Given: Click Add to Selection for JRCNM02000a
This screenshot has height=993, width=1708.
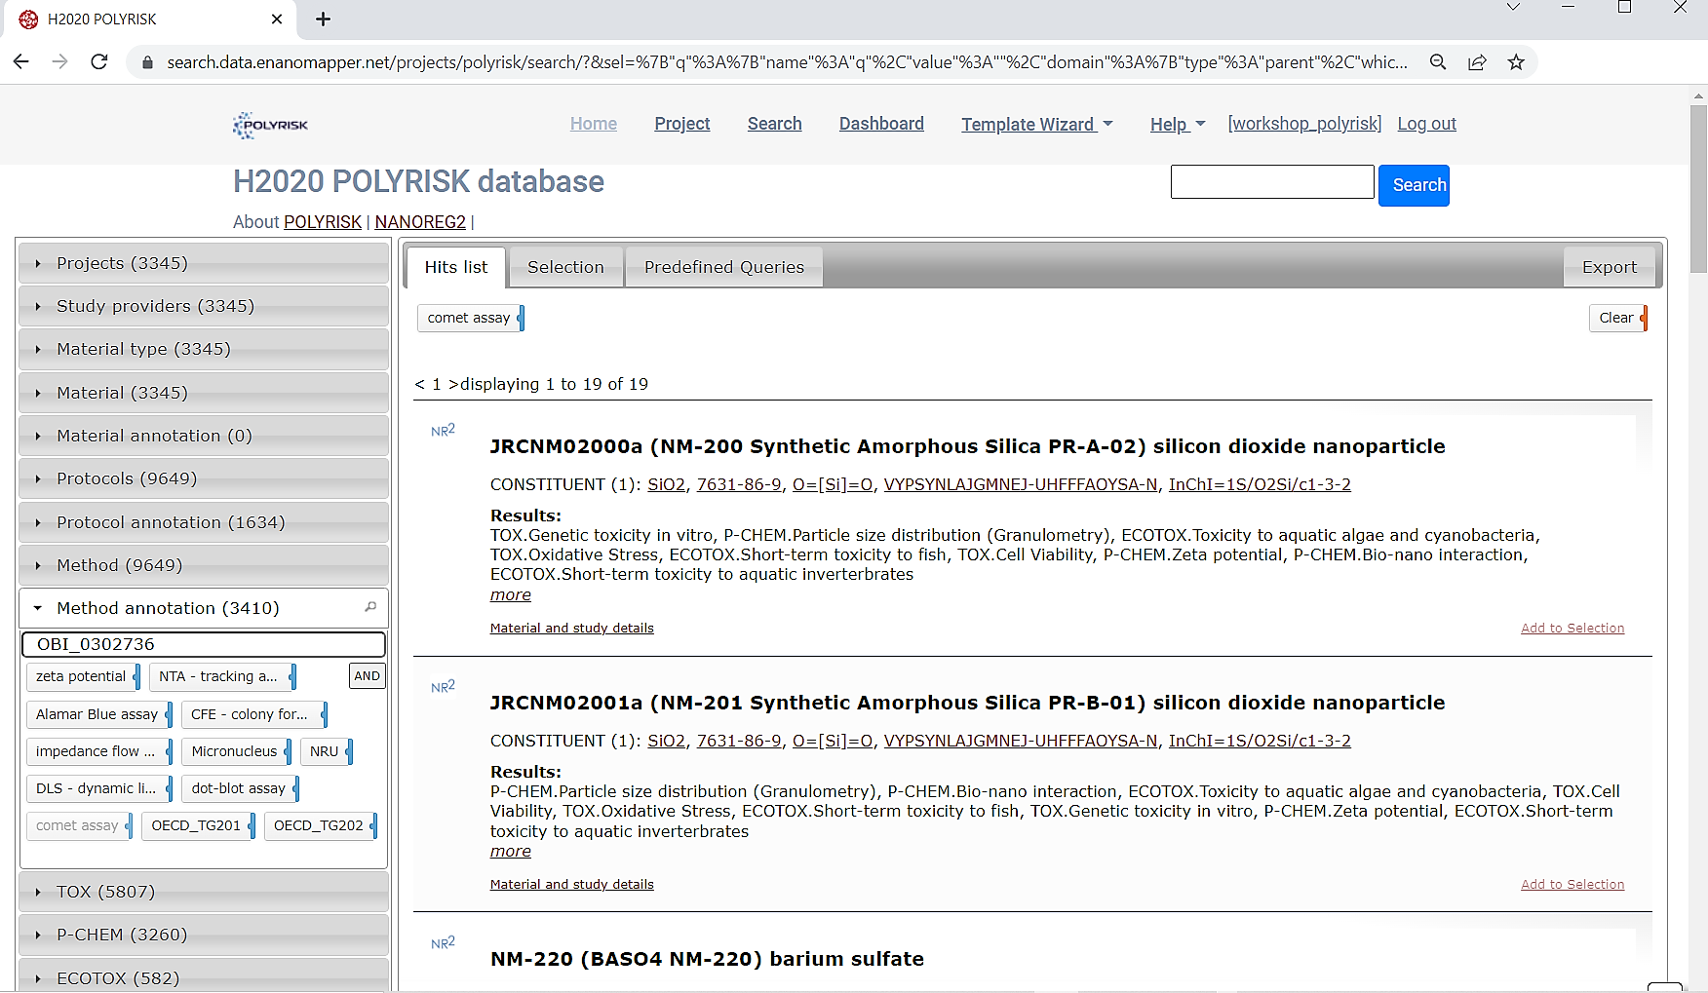Looking at the screenshot, I should (x=1572, y=629).
